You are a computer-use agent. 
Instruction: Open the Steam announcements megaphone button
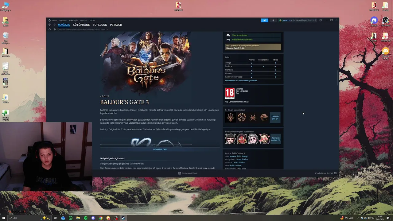265,20
